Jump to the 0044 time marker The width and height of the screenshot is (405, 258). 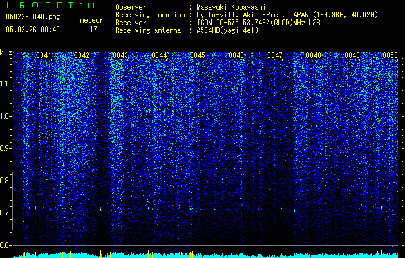[159, 55]
